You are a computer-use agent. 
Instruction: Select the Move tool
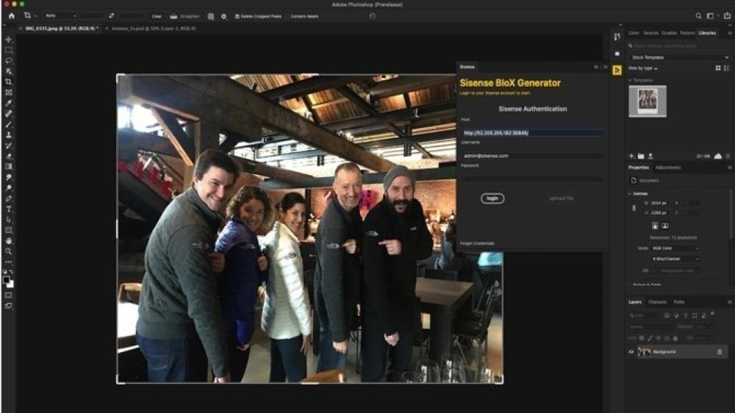(9, 40)
